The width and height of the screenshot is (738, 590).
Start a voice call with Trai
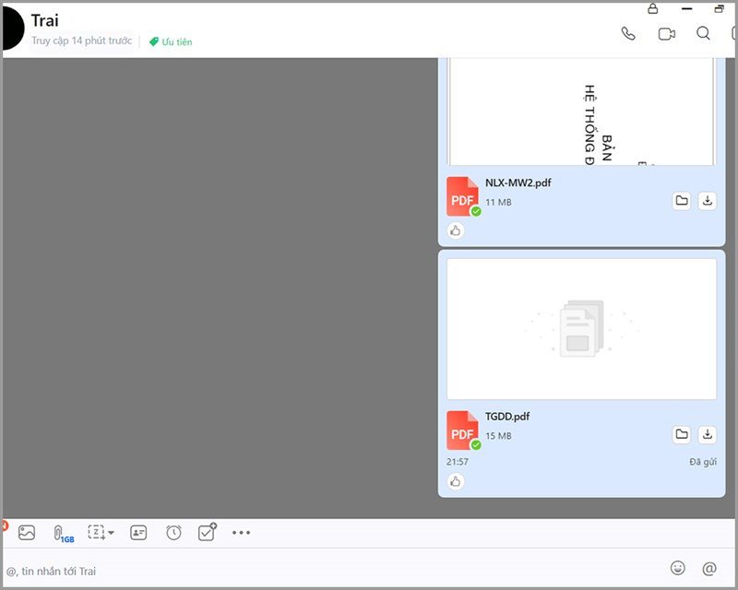point(628,34)
